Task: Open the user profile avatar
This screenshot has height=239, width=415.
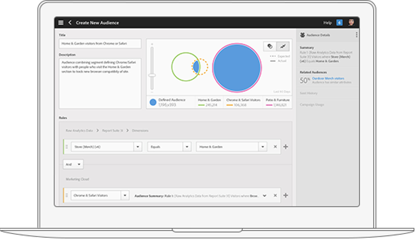Action: pyautogui.click(x=351, y=23)
